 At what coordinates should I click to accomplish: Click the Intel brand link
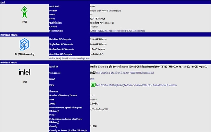(x=92, y=79)
